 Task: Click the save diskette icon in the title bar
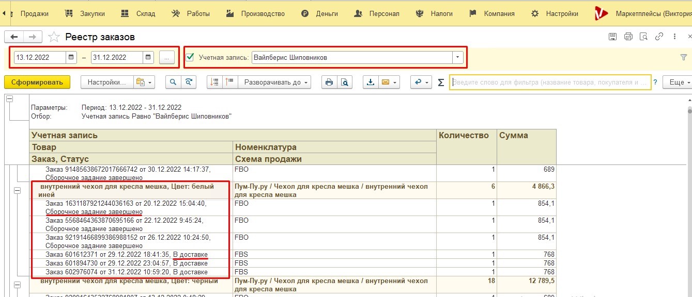(612, 37)
